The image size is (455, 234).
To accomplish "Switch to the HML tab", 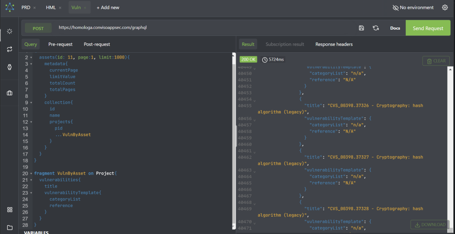I will (51, 8).
